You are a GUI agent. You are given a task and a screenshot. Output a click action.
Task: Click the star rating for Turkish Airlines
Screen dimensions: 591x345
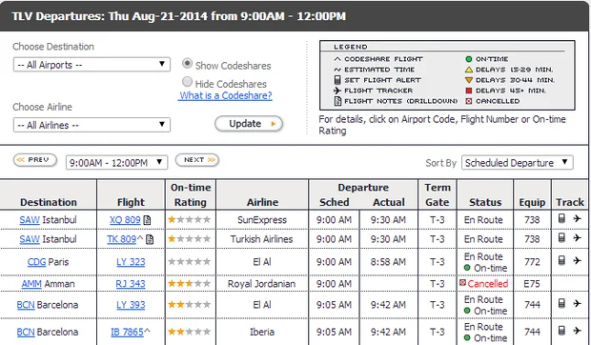coord(189,239)
